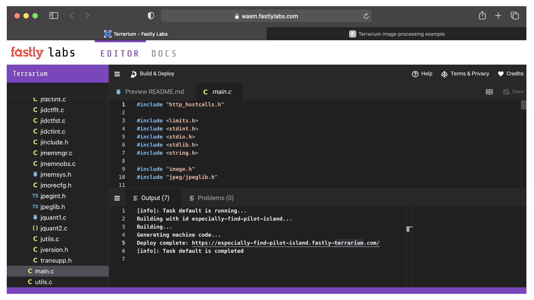Select the main.c editor tab
Viewport: 534px width, 300px height.
pos(219,92)
